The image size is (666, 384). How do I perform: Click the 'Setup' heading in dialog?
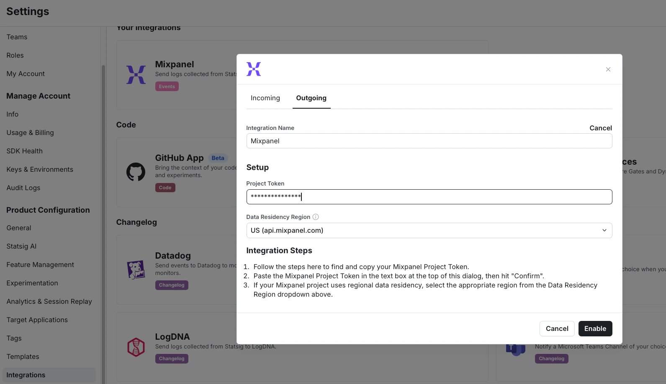click(257, 168)
